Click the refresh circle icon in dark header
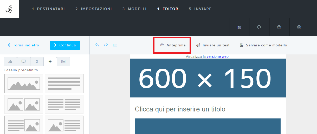The image size is (317, 134). 259,27
